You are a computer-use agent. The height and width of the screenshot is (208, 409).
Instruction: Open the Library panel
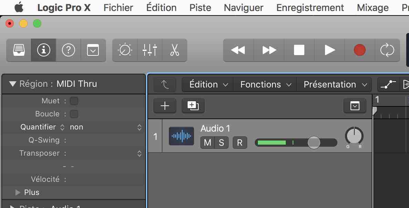click(19, 50)
